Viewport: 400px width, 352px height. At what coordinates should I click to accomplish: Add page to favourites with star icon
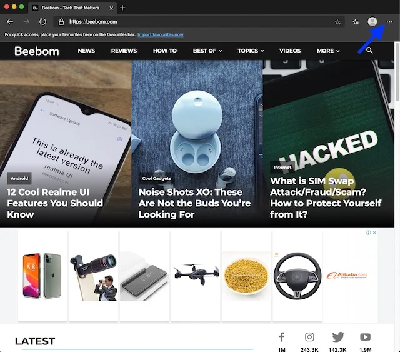point(337,22)
